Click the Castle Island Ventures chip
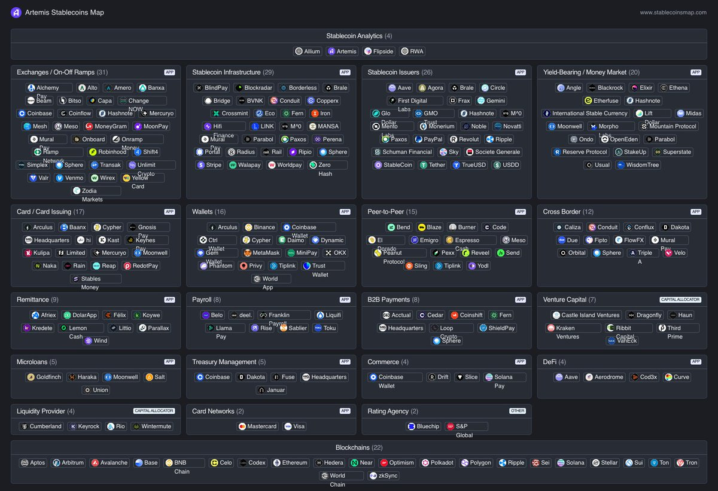Screen dimensions: 718x491 (586, 315)
